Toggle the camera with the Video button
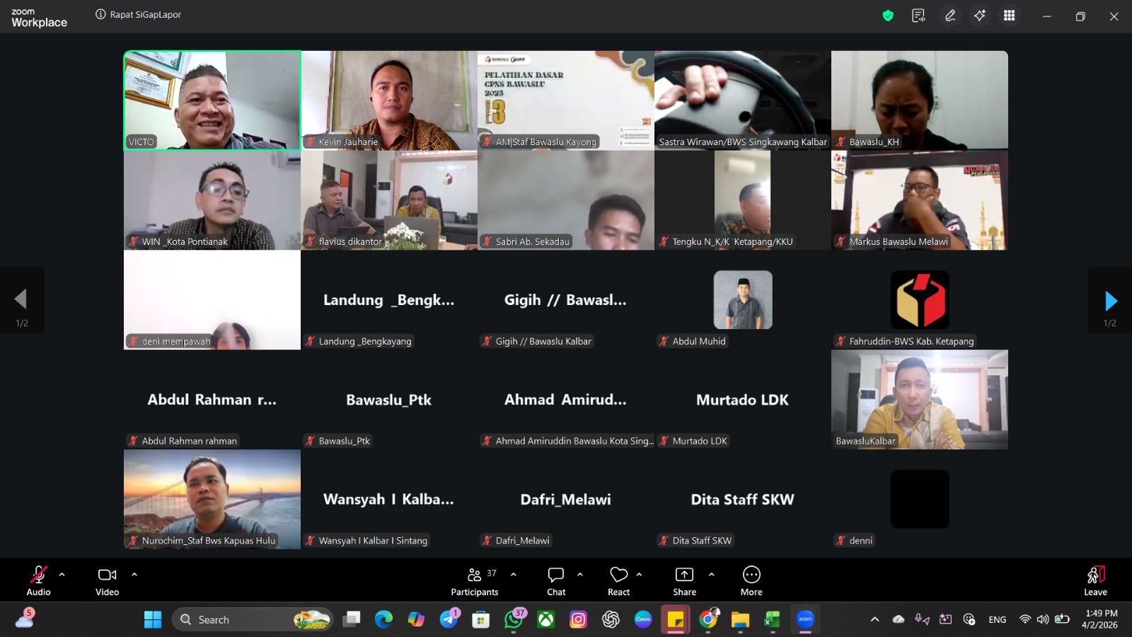Screen dimensions: 1132x637 (x=108, y=580)
